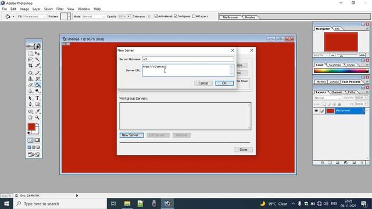
Task: Select the Type tool
Action: [x=37, y=98]
